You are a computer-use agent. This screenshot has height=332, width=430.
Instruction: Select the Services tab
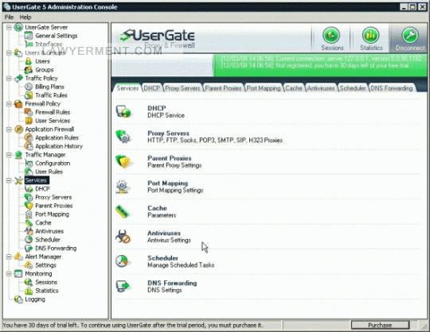point(127,88)
